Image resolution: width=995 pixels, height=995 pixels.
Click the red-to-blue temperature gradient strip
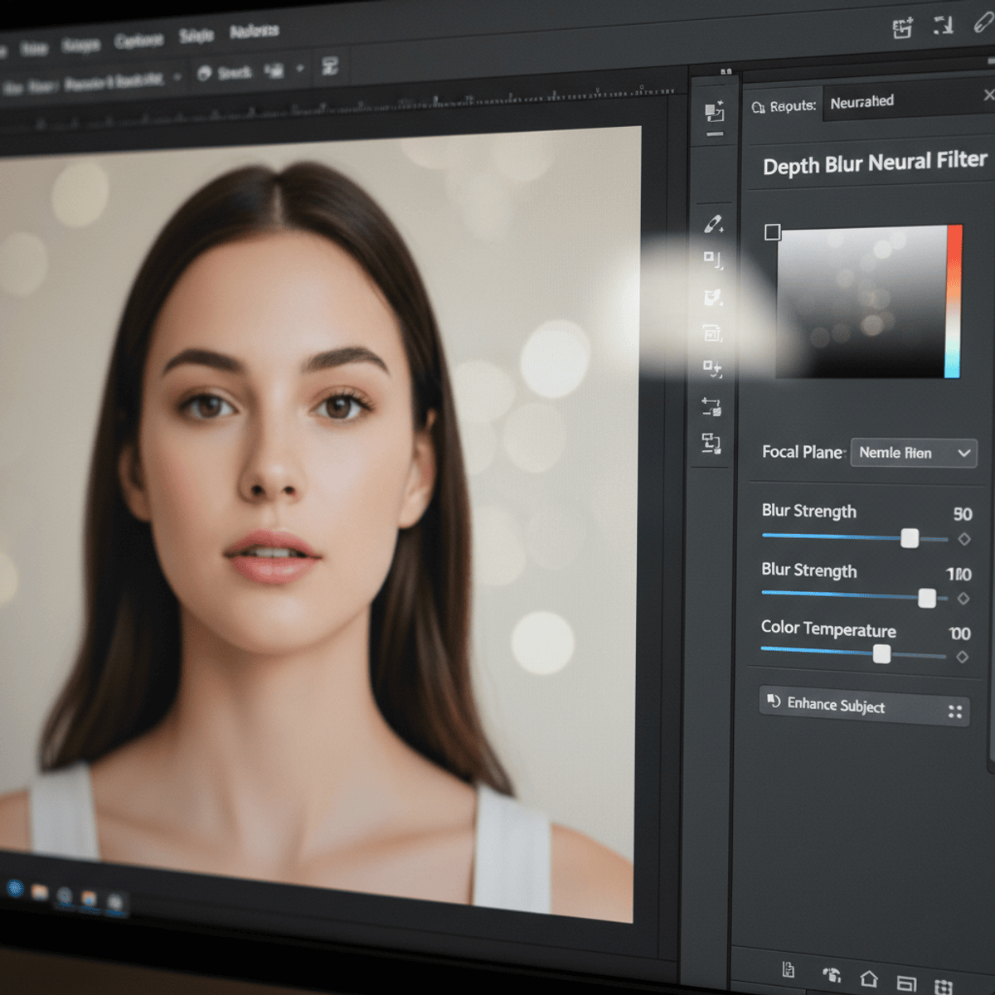[954, 301]
